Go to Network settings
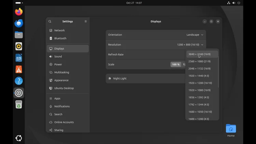 coord(68,30)
